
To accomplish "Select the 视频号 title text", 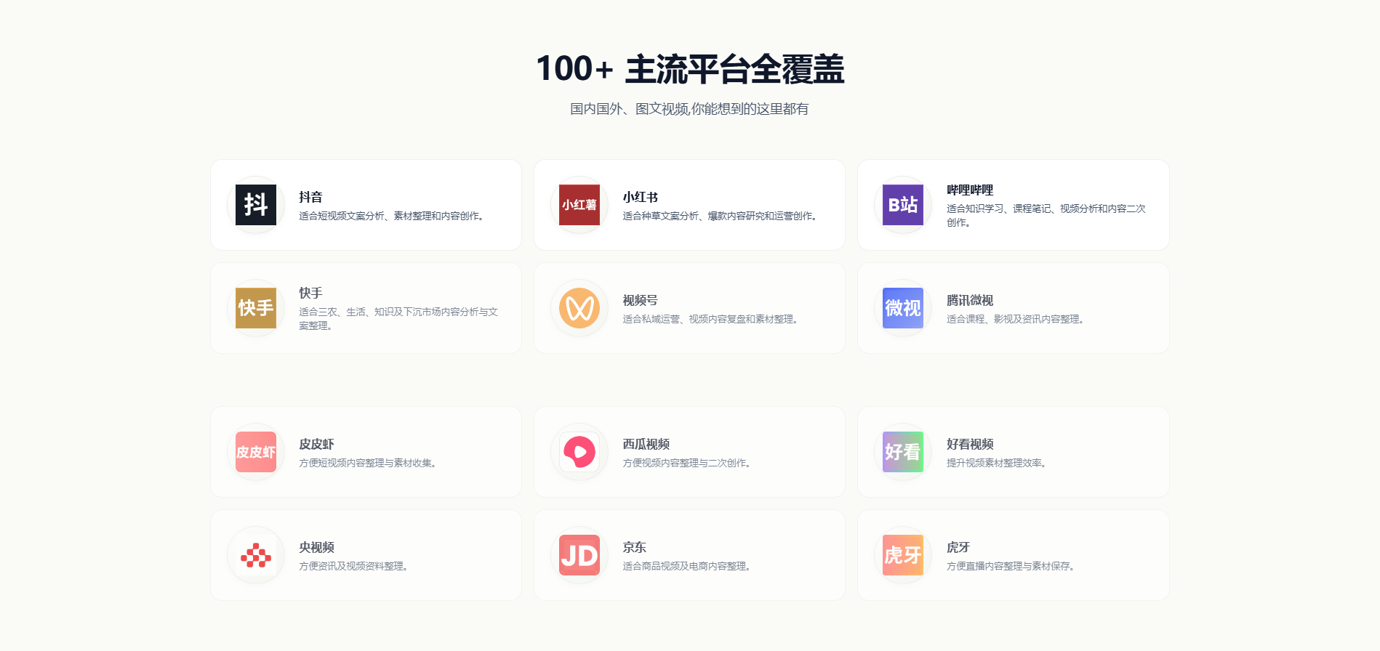I will pos(641,300).
